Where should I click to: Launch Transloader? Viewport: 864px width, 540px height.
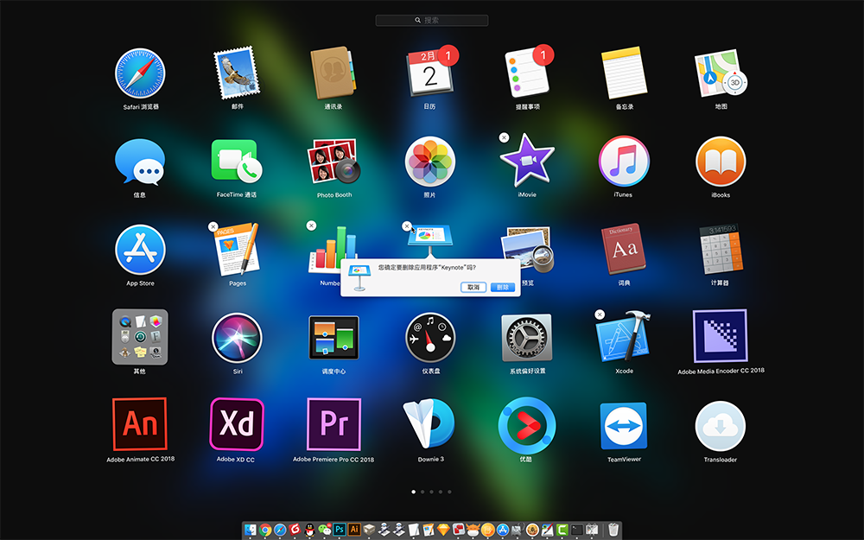(721, 426)
